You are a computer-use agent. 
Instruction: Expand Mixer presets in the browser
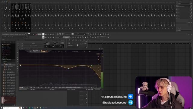click(6, 54)
